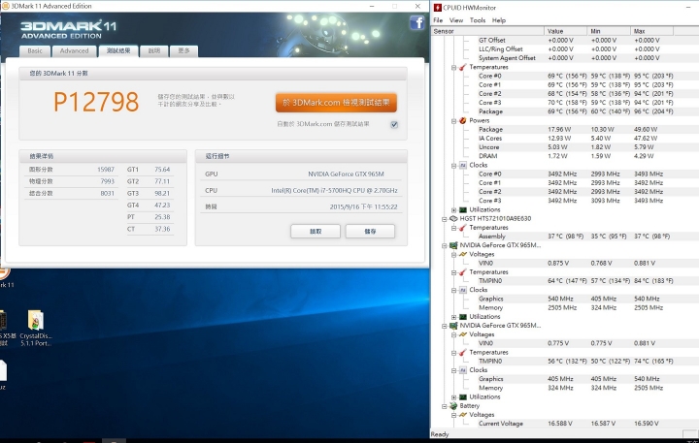Click the CPUID HWMonitor title bar icon
Screen dimensions: 699x443
[437, 7]
